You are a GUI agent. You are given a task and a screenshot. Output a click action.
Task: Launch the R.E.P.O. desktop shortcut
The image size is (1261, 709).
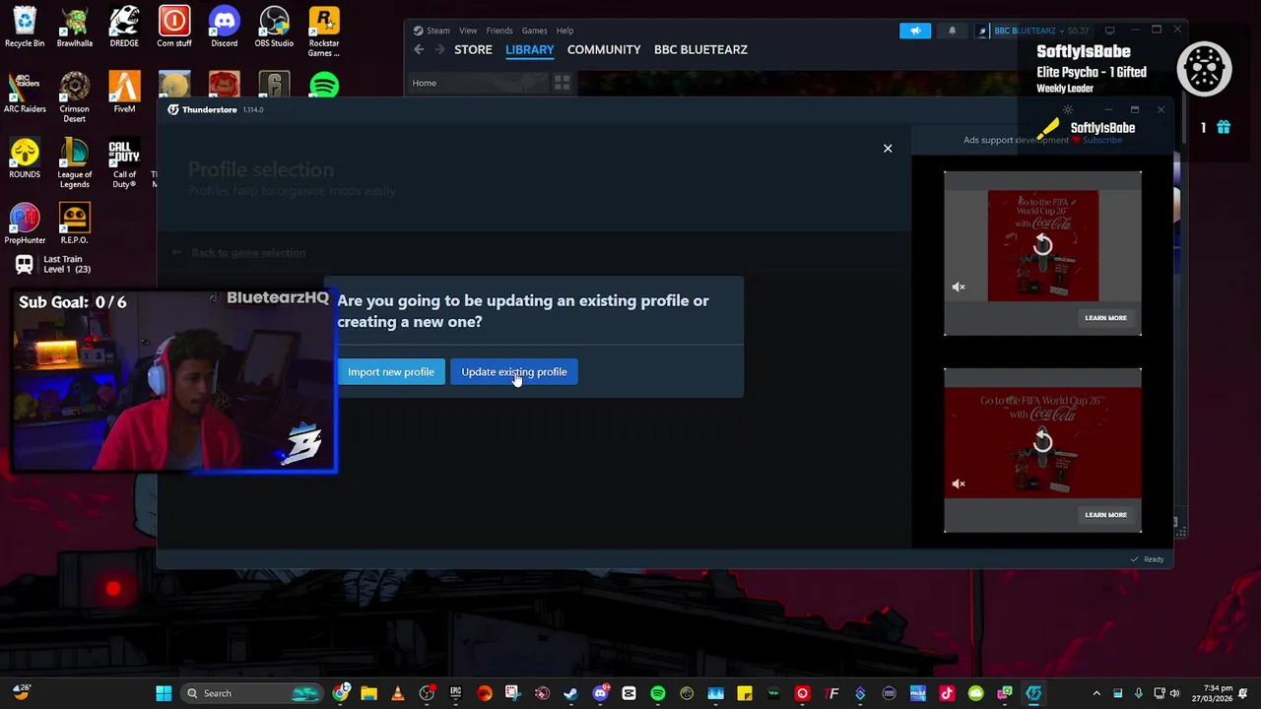pyautogui.click(x=75, y=225)
